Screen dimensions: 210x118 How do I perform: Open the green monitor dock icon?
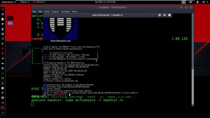(3, 78)
